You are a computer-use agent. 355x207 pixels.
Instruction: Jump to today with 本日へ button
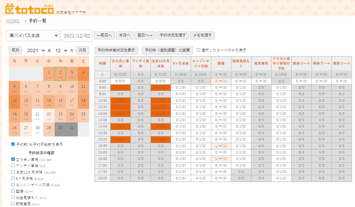pos(125,35)
